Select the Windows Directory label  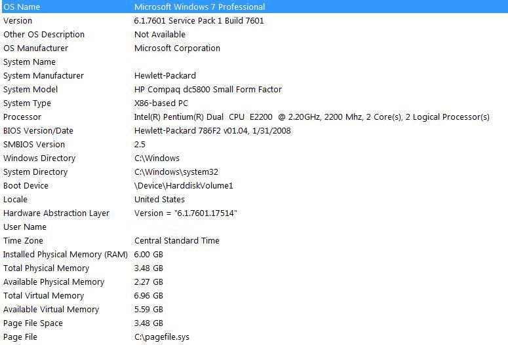click(39, 158)
